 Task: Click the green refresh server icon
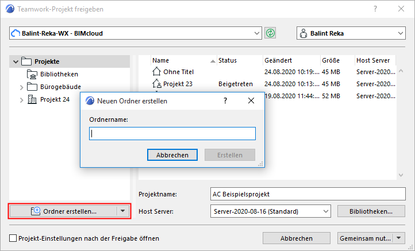270,33
